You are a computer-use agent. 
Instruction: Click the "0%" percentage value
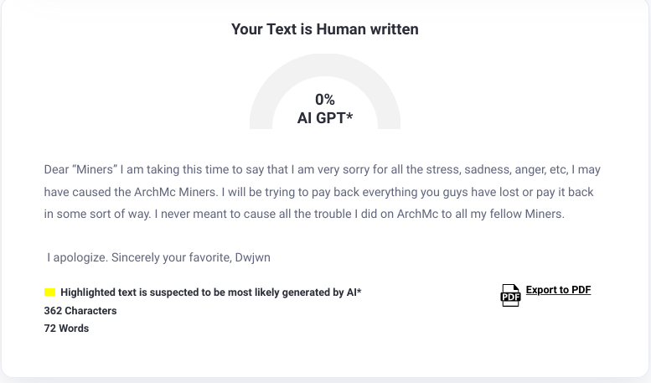(325, 100)
